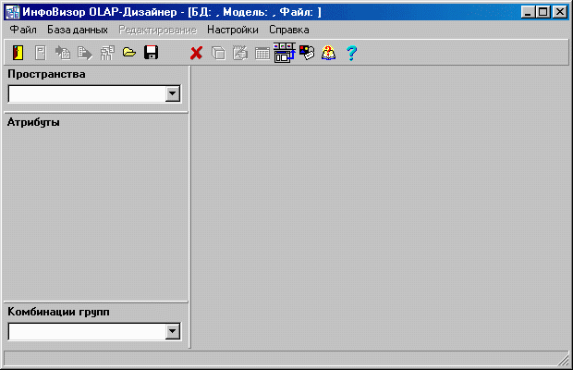Click the disabled Редактирование menu
The height and width of the screenshot is (370, 573).
pos(157,30)
